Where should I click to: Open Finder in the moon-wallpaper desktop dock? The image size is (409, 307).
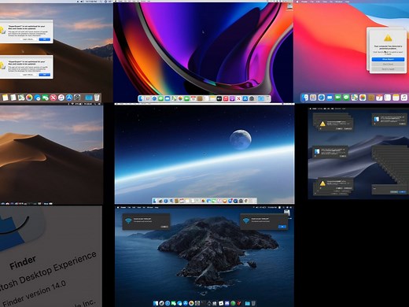pos(154,201)
